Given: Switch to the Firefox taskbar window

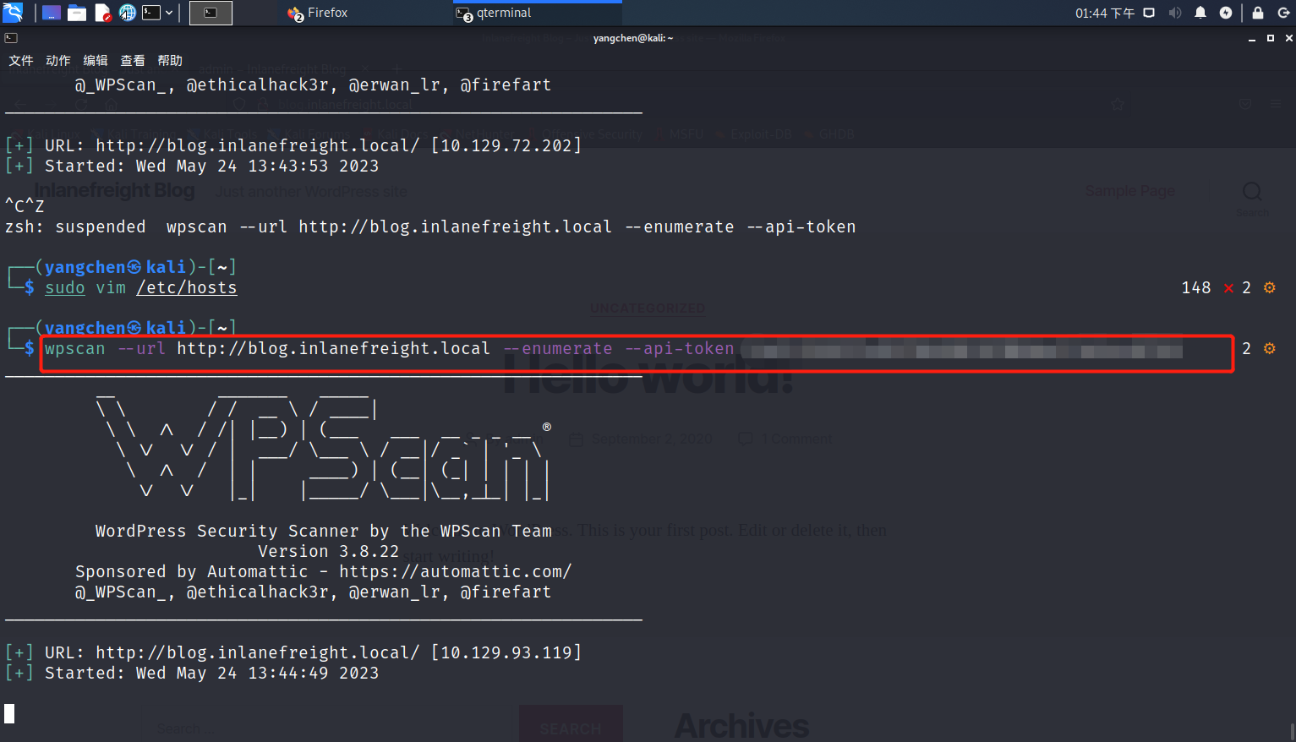Looking at the screenshot, I should [x=318, y=13].
